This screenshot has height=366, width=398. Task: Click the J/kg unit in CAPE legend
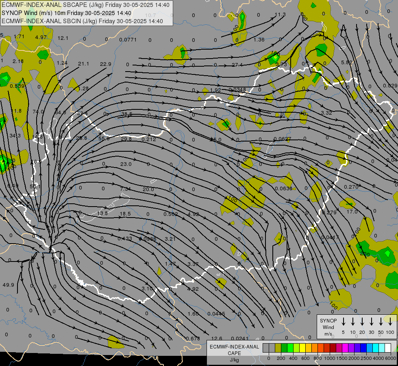[x=234, y=360]
